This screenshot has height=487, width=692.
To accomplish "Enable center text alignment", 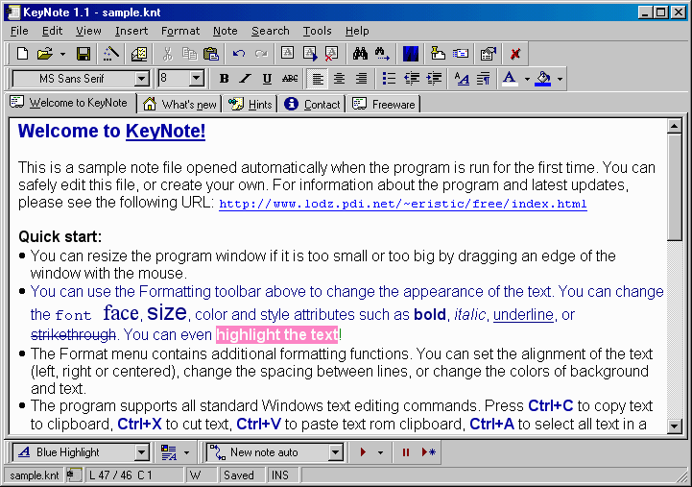I will (339, 79).
